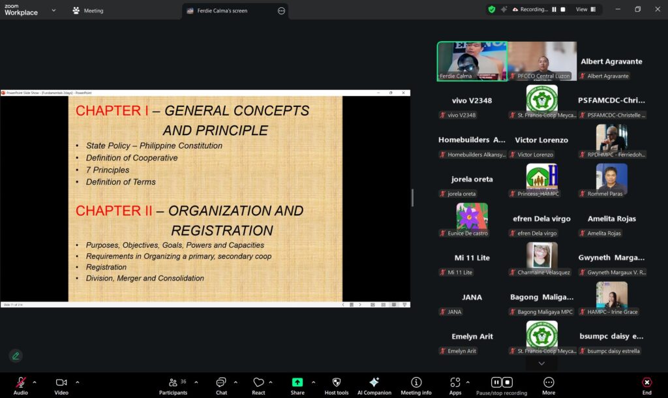The image size is (668, 398).
Task: Open the More options menu
Action: tap(549, 383)
